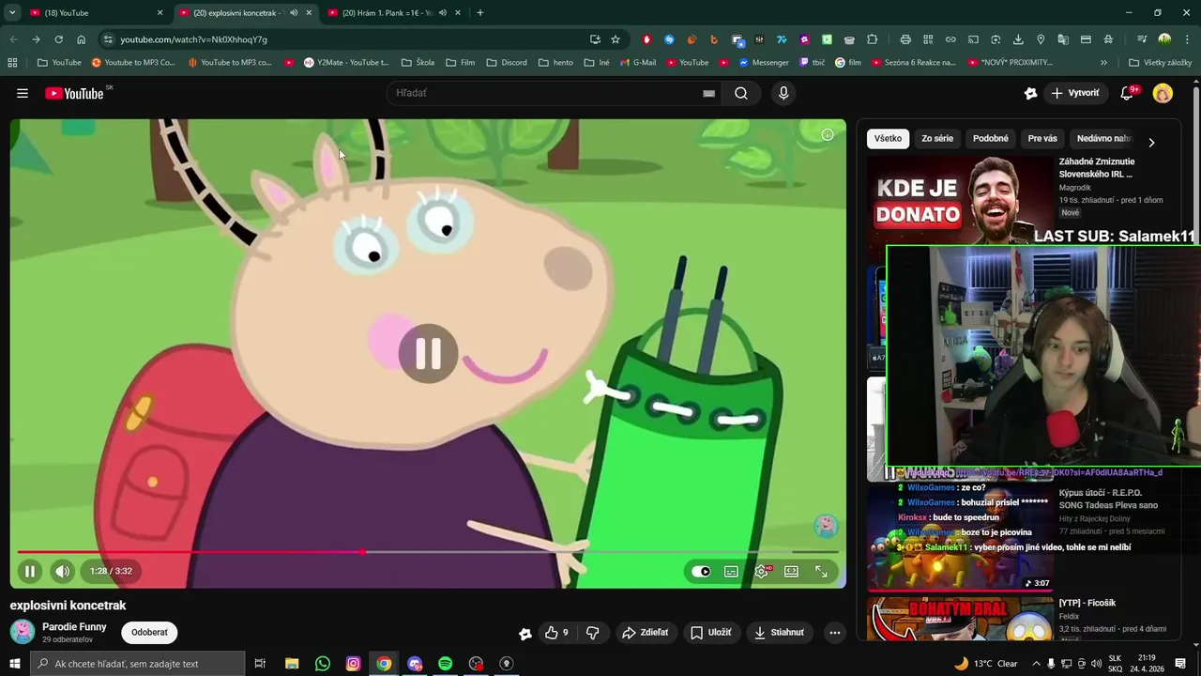Open the on-screen keyboard in search box
The height and width of the screenshot is (676, 1201).
pos(708,93)
